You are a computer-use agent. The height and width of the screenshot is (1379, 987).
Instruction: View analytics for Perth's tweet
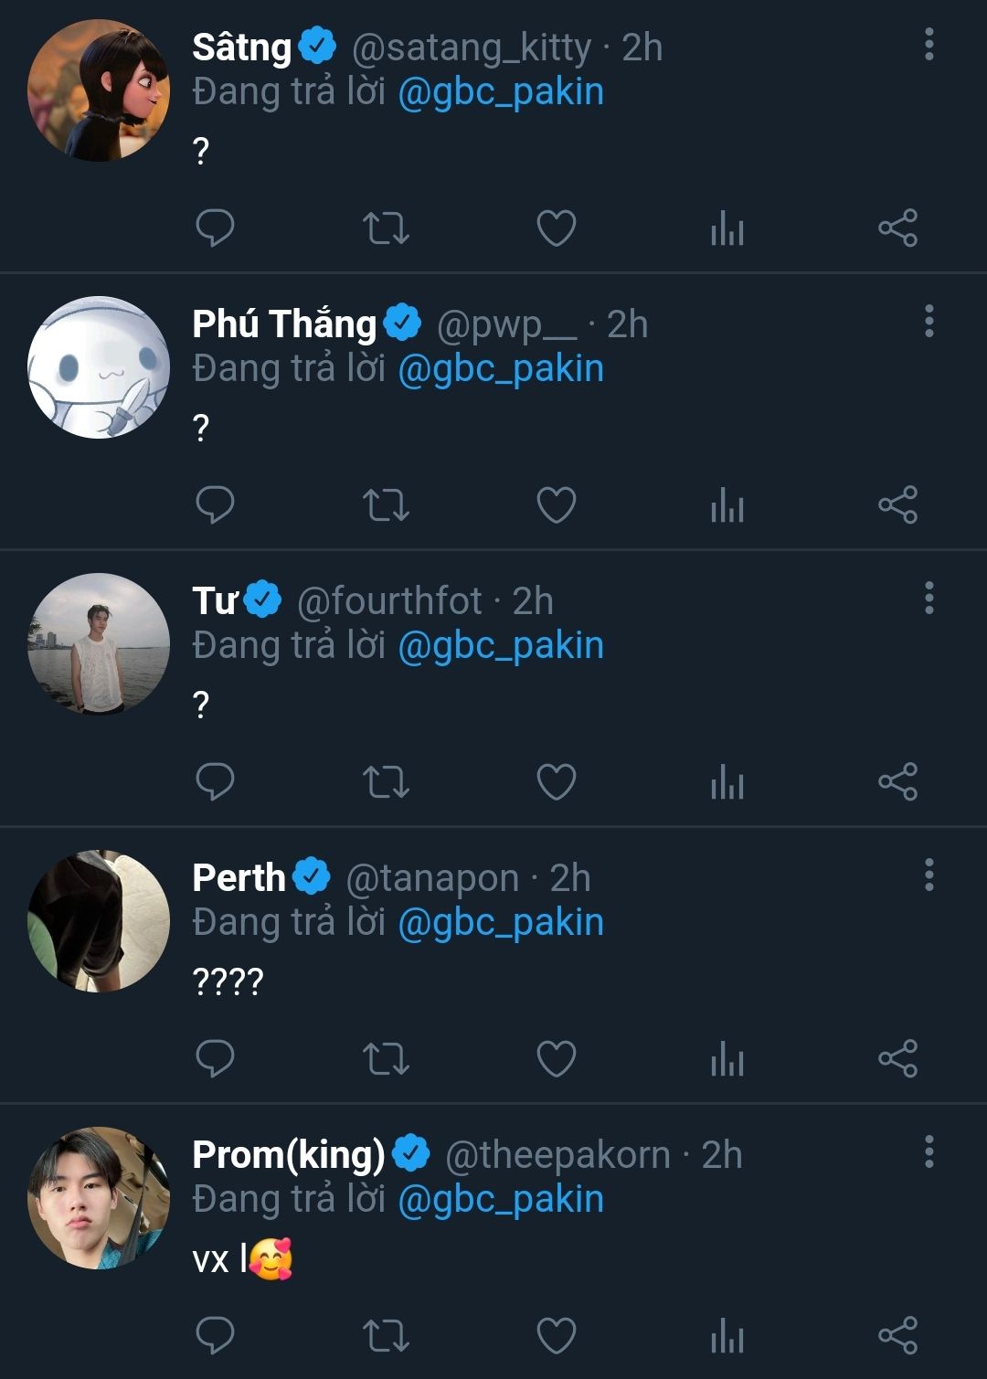[727, 1058]
